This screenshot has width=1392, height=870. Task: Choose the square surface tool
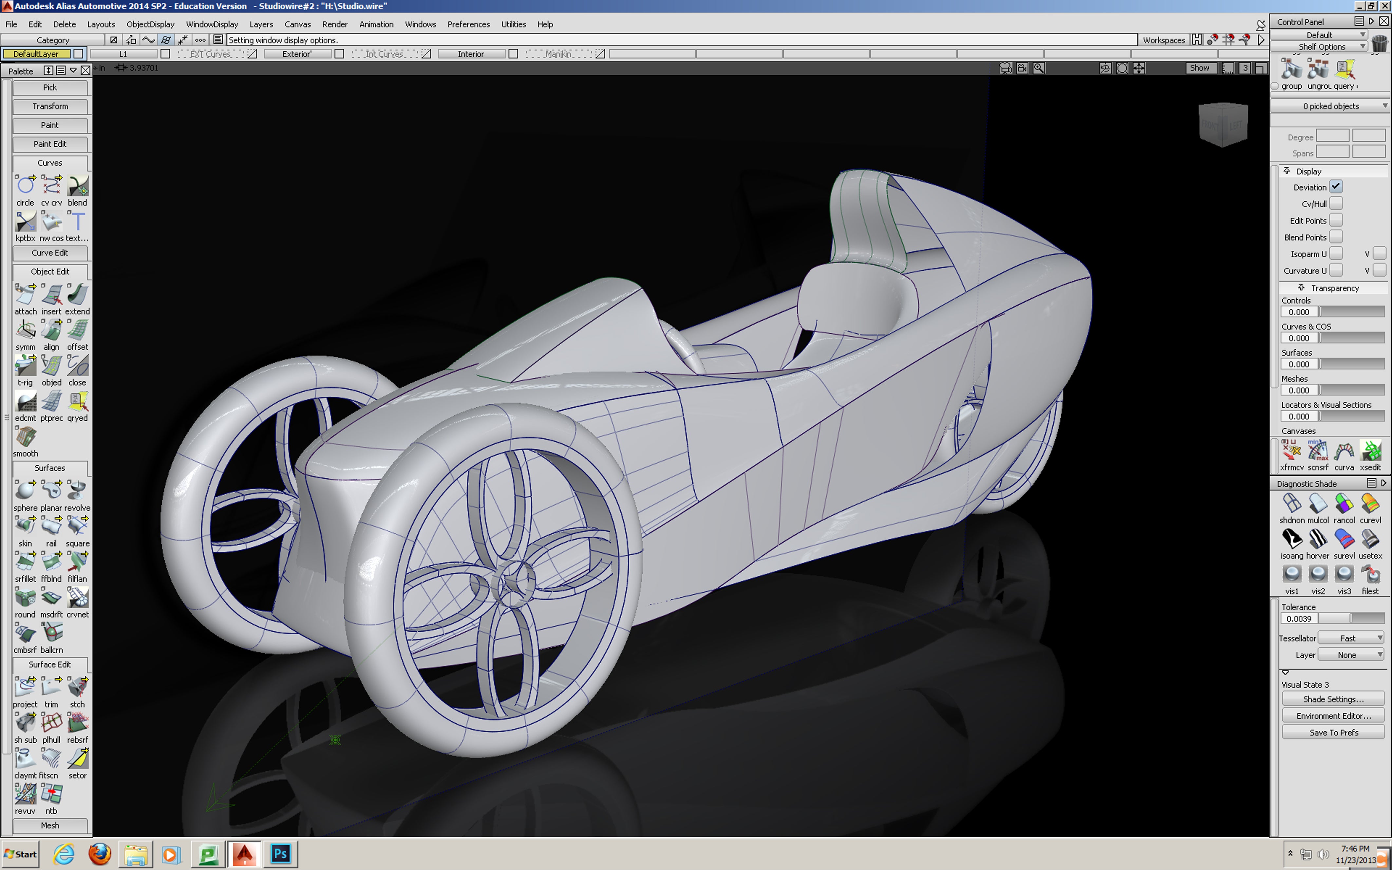[78, 527]
